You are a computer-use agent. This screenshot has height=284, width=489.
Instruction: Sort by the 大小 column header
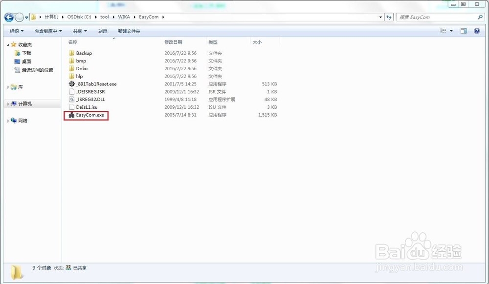click(257, 42)
